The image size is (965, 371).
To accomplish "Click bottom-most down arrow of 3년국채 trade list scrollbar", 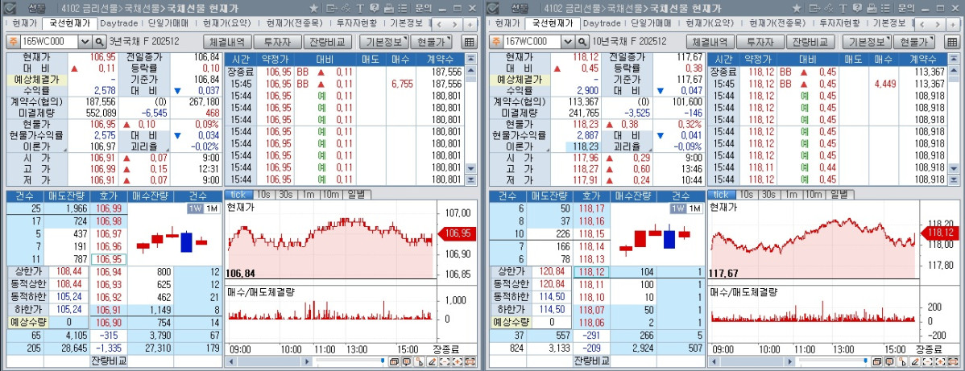I will click(x=471, y=179).
